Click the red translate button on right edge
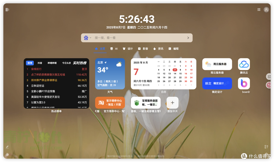This screenshot has width=274, height=162. click(x=269, y=85)
